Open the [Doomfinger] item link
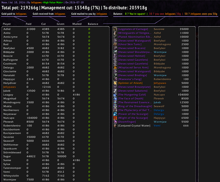 pyautogui.click(x=127, y=122)
